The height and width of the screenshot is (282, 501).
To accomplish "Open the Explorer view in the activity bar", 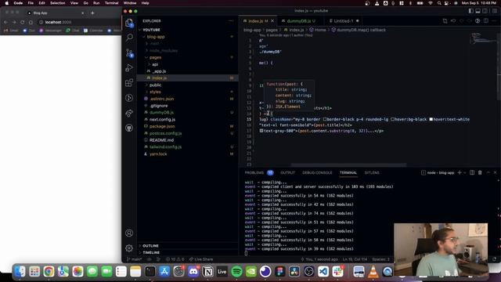I will [129, 23].
